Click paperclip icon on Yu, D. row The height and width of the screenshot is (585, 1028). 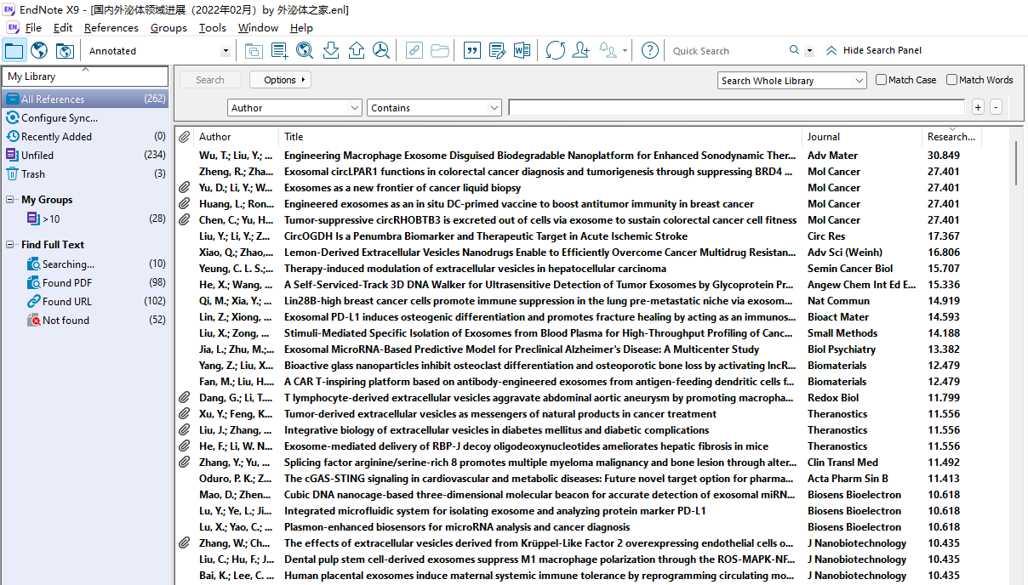[184, 188]
